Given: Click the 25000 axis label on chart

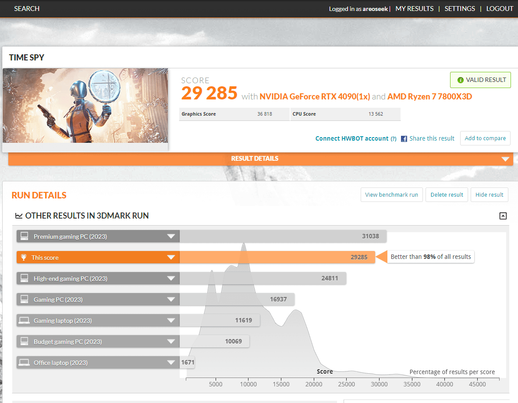Looking at the screenshot, I should click(x=346, y=384).
